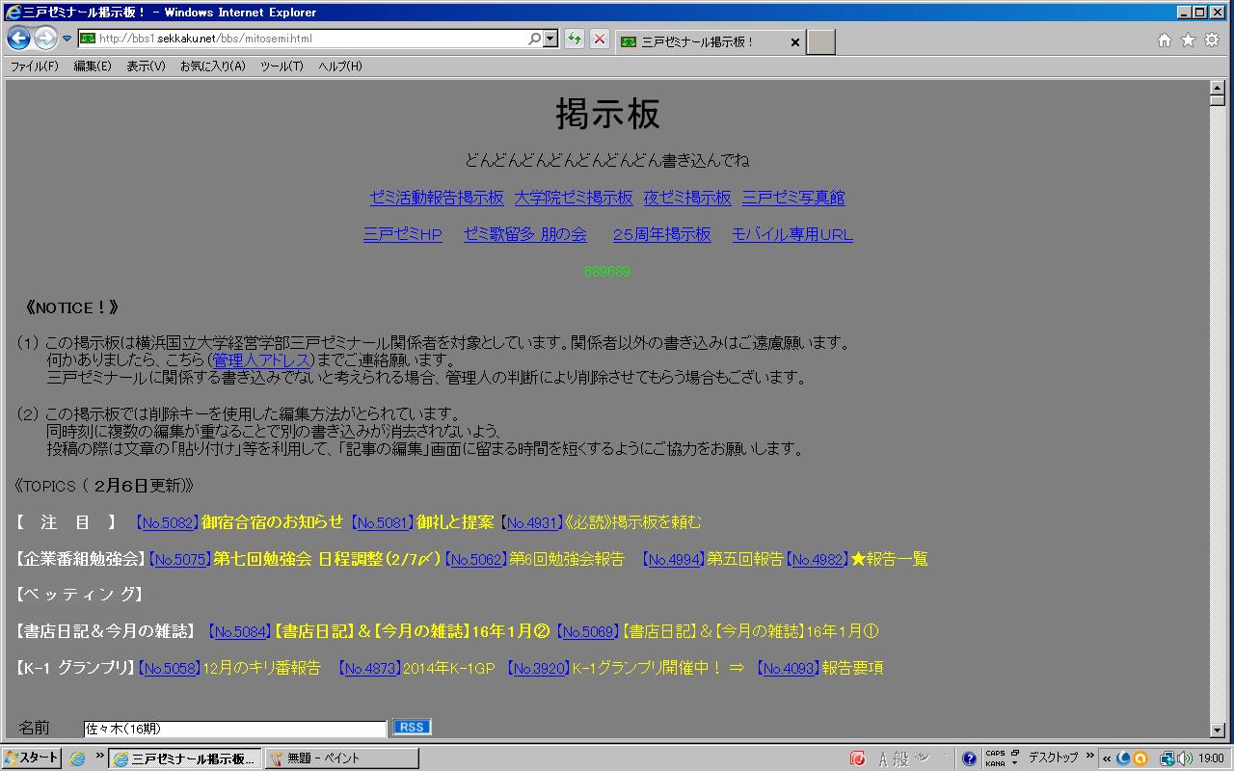Open the recent pages dropdown arrow
Viewport: 1234px width, 771px height.
pyautogui.click(x=67, y=40)
